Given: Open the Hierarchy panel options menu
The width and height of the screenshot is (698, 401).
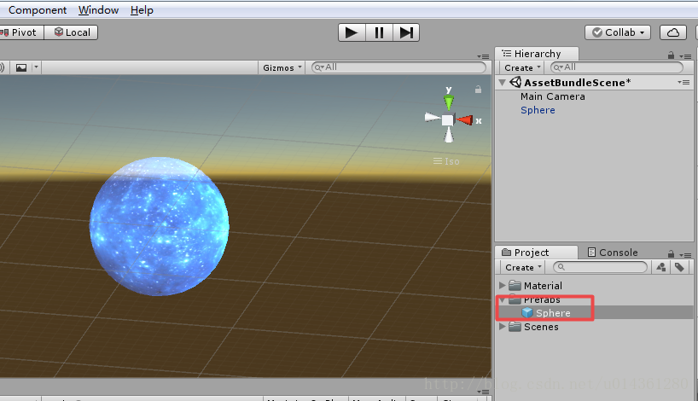Looking at the screenshot, I should (685, 56).
